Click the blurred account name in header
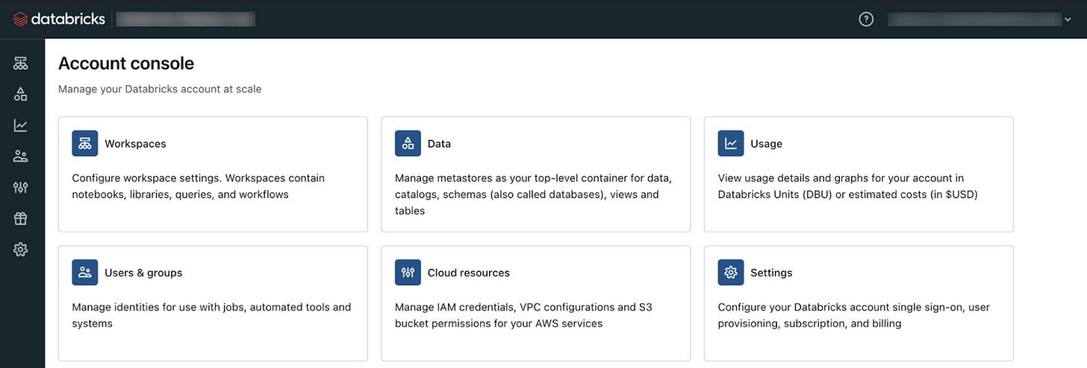 pos(186,19)
